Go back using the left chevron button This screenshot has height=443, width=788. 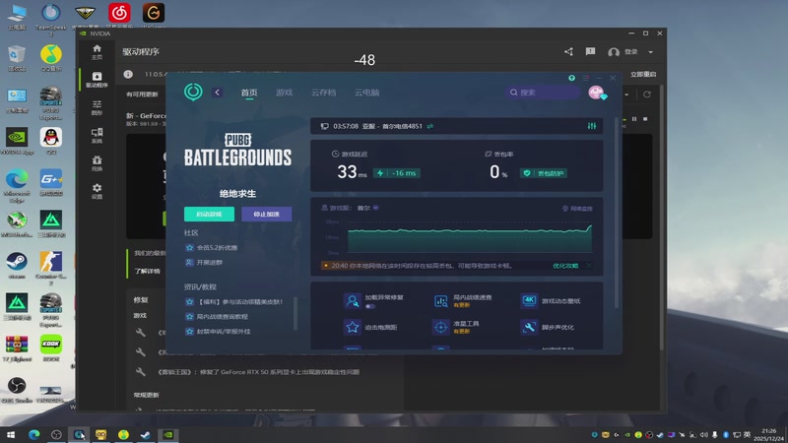coord(217,93)
